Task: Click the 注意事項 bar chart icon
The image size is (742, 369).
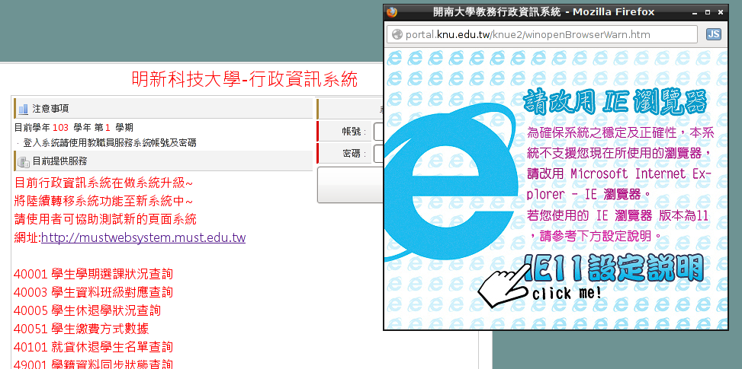Action: [x=23, y=110]
